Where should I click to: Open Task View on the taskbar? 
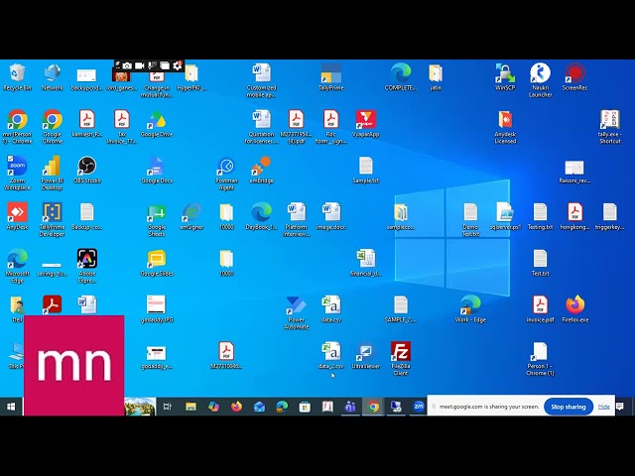(168, 407)
